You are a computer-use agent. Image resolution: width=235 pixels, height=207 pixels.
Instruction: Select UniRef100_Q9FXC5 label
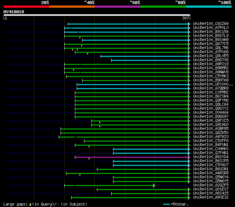coord(211,121)
